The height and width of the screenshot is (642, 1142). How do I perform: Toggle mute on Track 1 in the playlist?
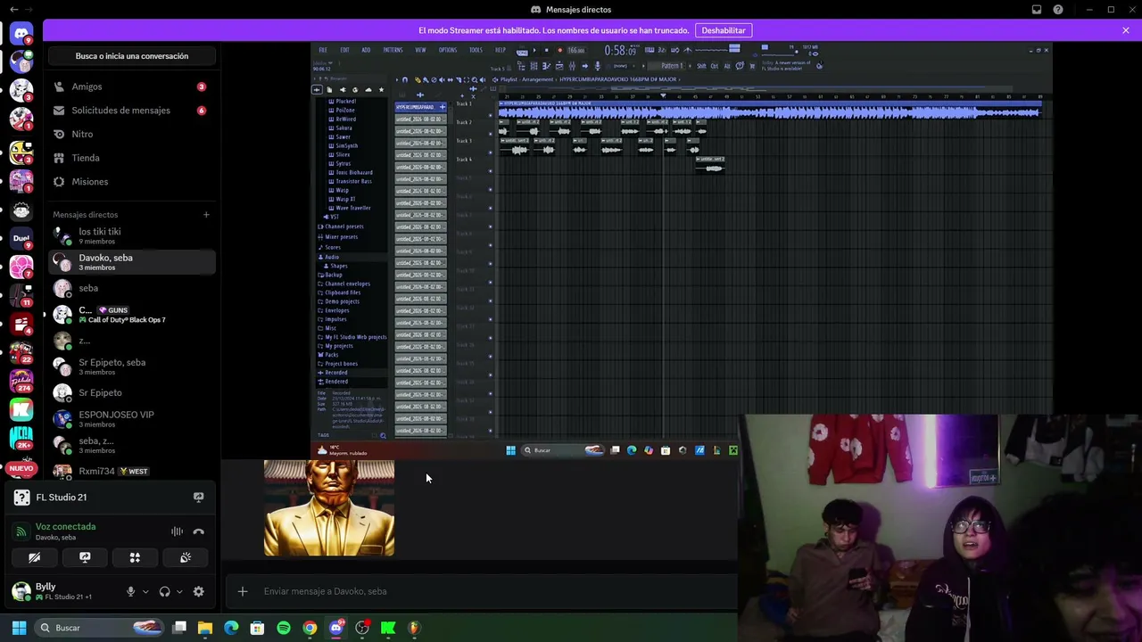pyautogui.click(x=490, y=114)
